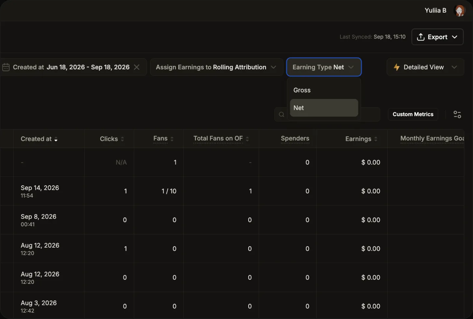Collapse the Earning Type Net dropdown
The width and height of the screenshot is (473, 319).
(324, 67)
